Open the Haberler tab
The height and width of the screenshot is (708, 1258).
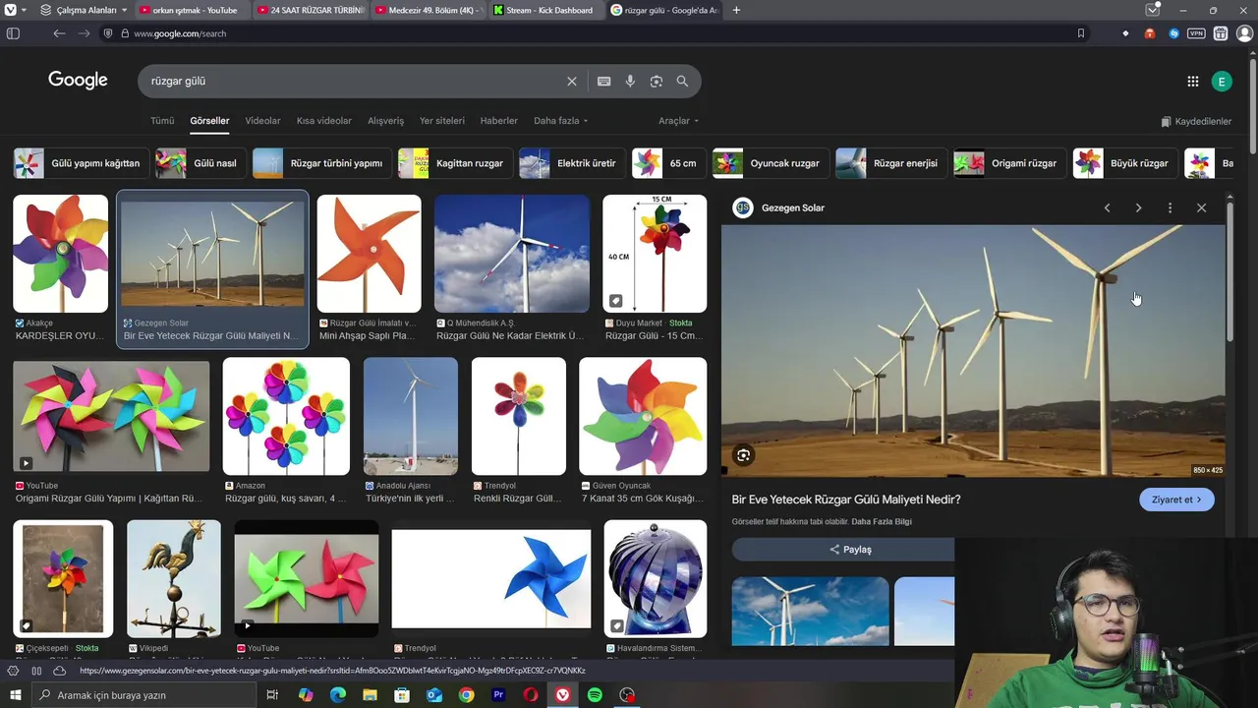[498, 121]
